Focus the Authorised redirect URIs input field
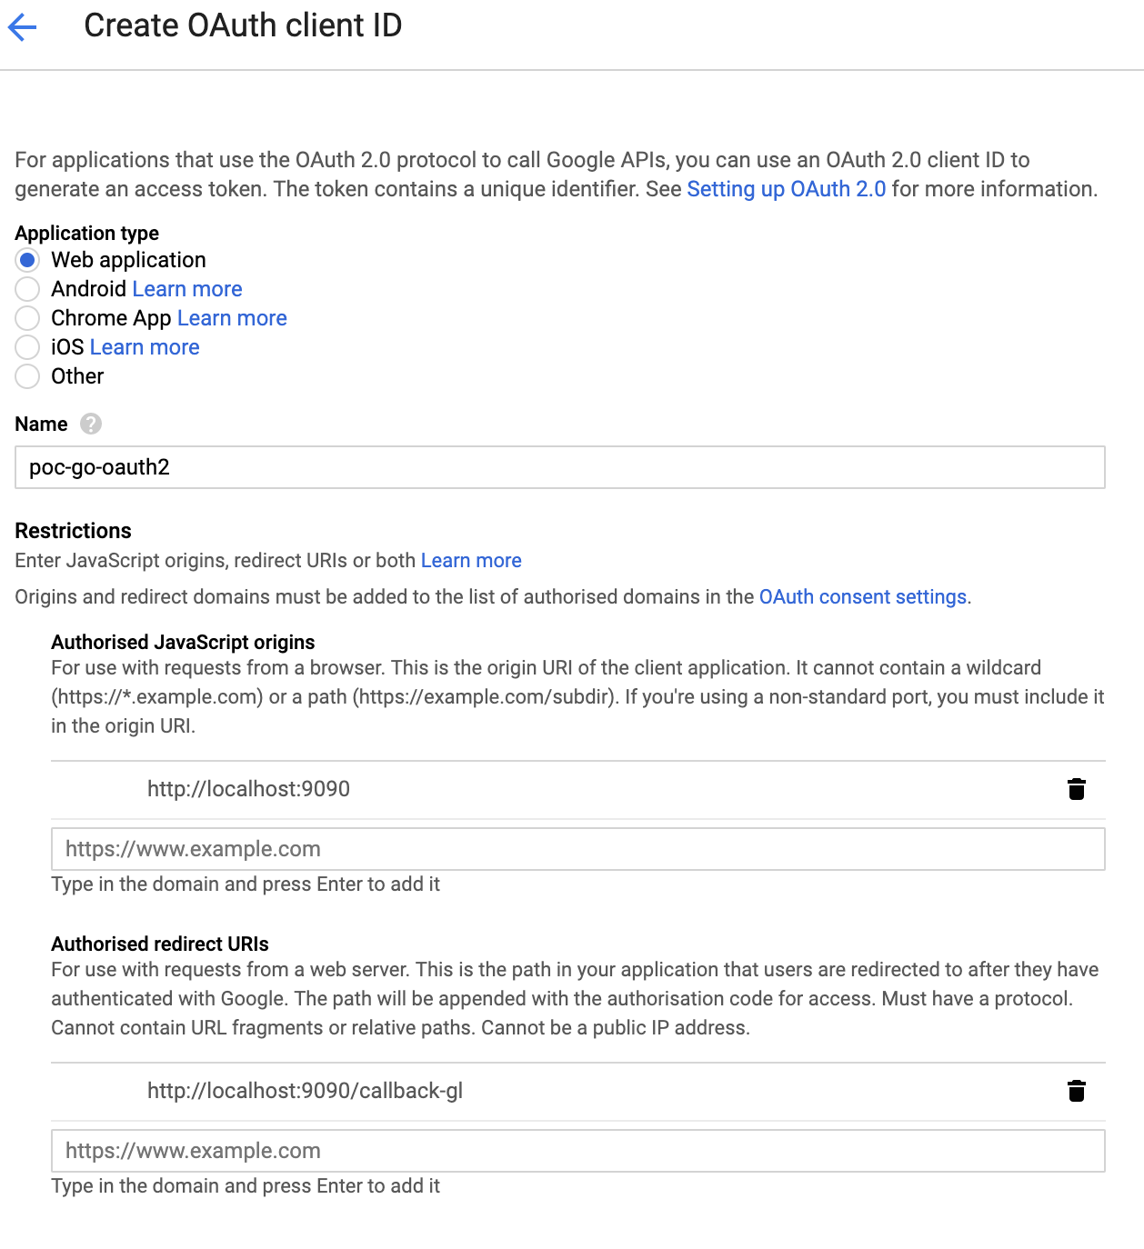Viewport: 1144px width, 1249px height. [x=578, y=1151]
